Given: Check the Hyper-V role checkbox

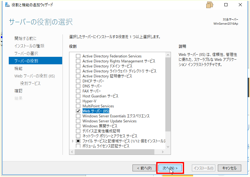Looking at the screenshot, I should [x=78, y=101].
